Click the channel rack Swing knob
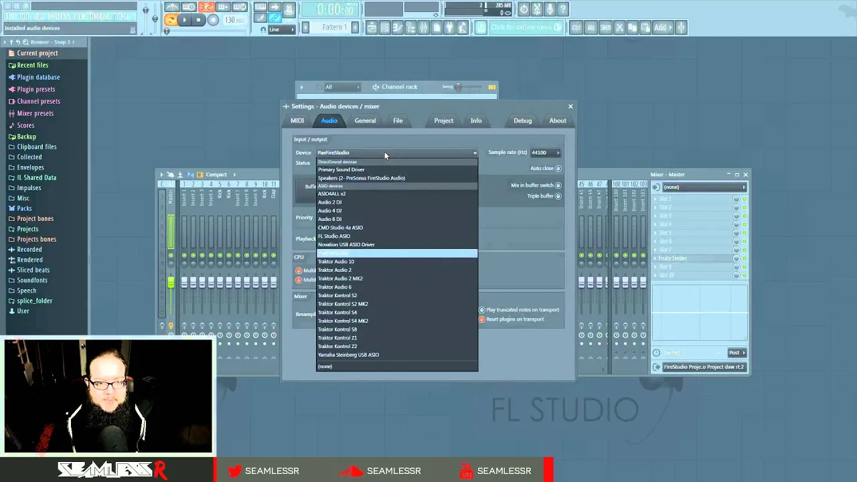 click(x=459, y=86)
